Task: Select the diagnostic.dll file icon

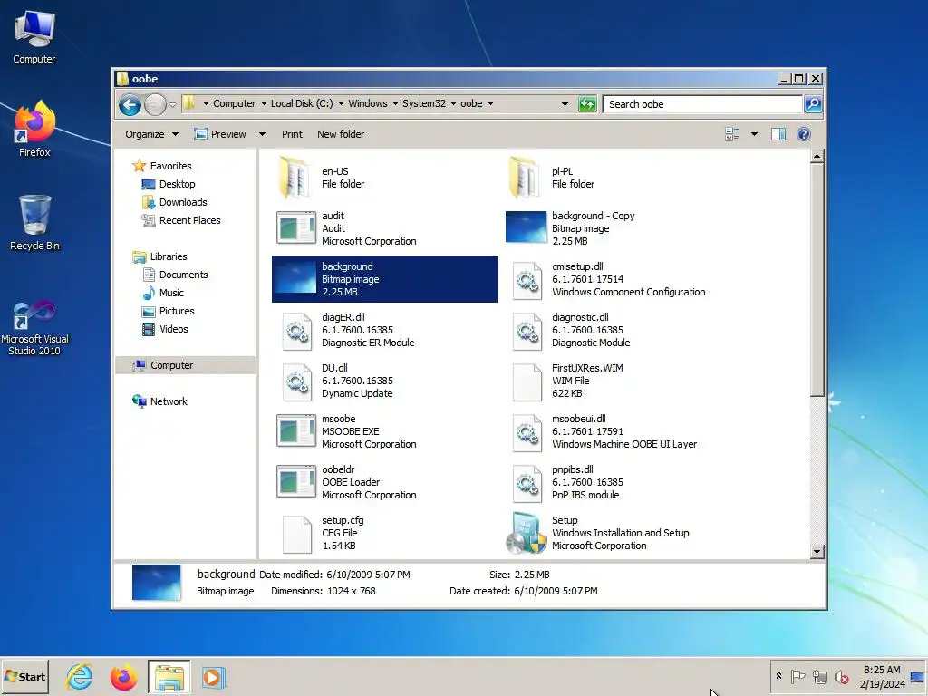Action: pyautogui.click(x=527, y=331)
